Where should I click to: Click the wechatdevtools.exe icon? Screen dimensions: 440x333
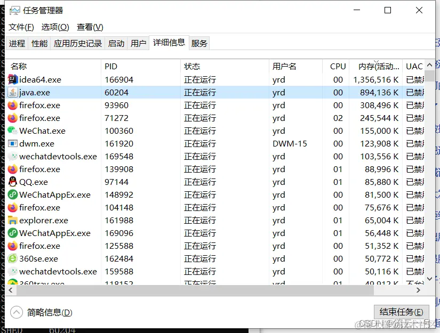click(12, 156)
